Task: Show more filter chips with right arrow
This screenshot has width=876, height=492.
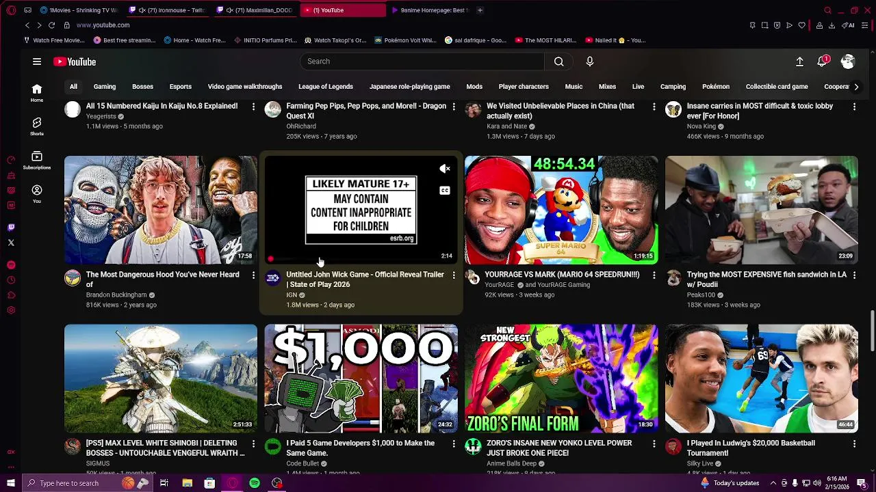Action: point(856,87)
